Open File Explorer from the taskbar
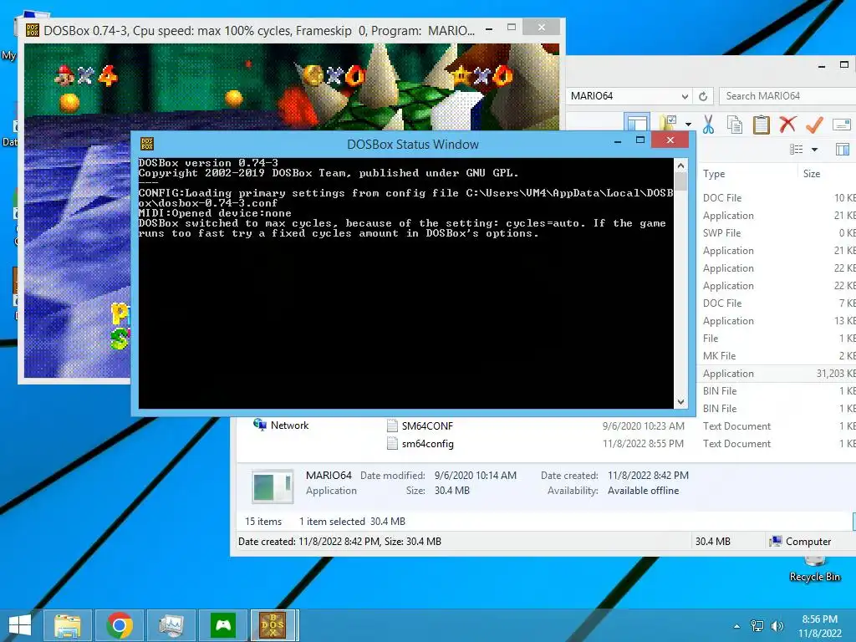 (67, 625)
